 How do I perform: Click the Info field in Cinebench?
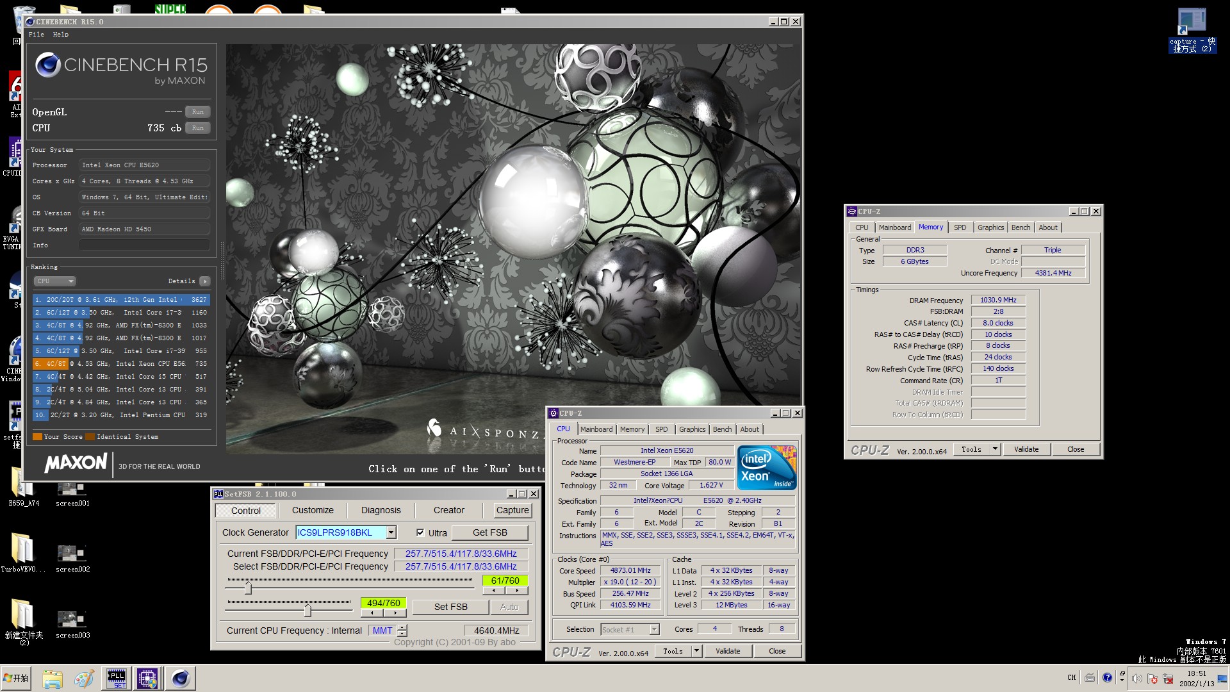point(145,245)
